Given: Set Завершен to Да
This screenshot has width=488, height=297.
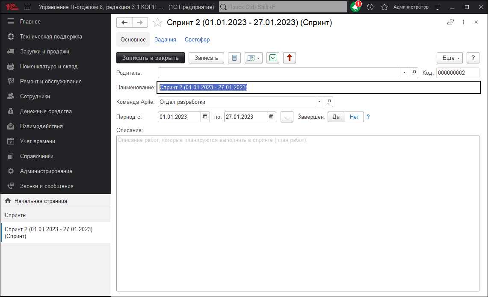Looking at the screenshot, I should click(x=336, y=117).
